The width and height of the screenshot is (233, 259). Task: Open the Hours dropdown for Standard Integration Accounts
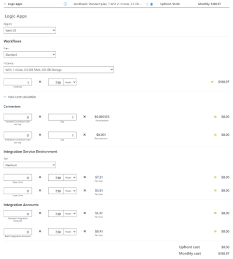pos(70,213)
